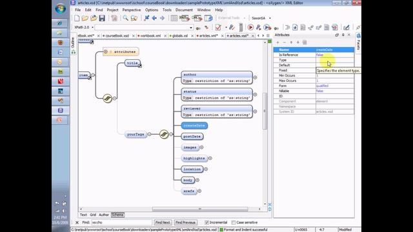Click the Windows Start orb
This screenshot has height=232, width=413.
point(60,8)
